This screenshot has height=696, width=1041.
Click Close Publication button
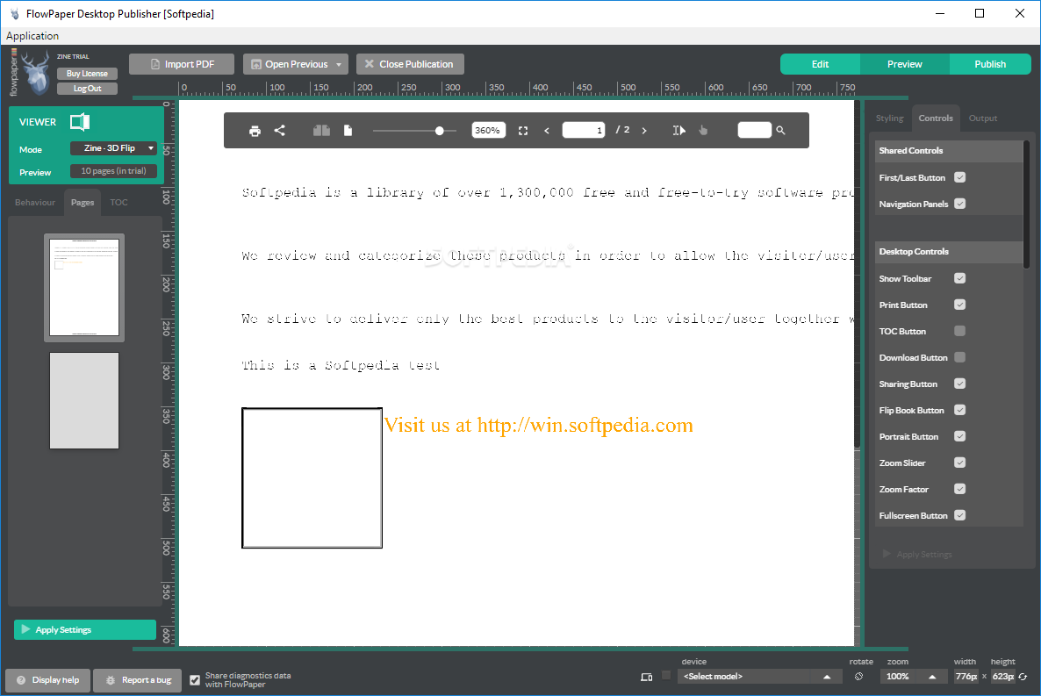pos(410,64)
